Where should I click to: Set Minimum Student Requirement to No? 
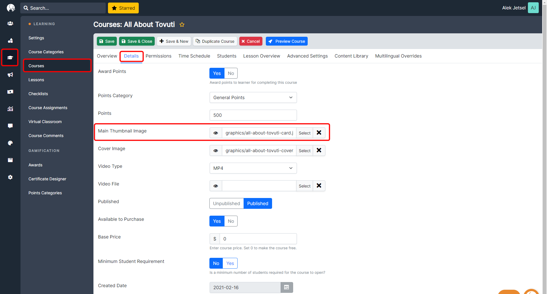[x=216, y=263]
